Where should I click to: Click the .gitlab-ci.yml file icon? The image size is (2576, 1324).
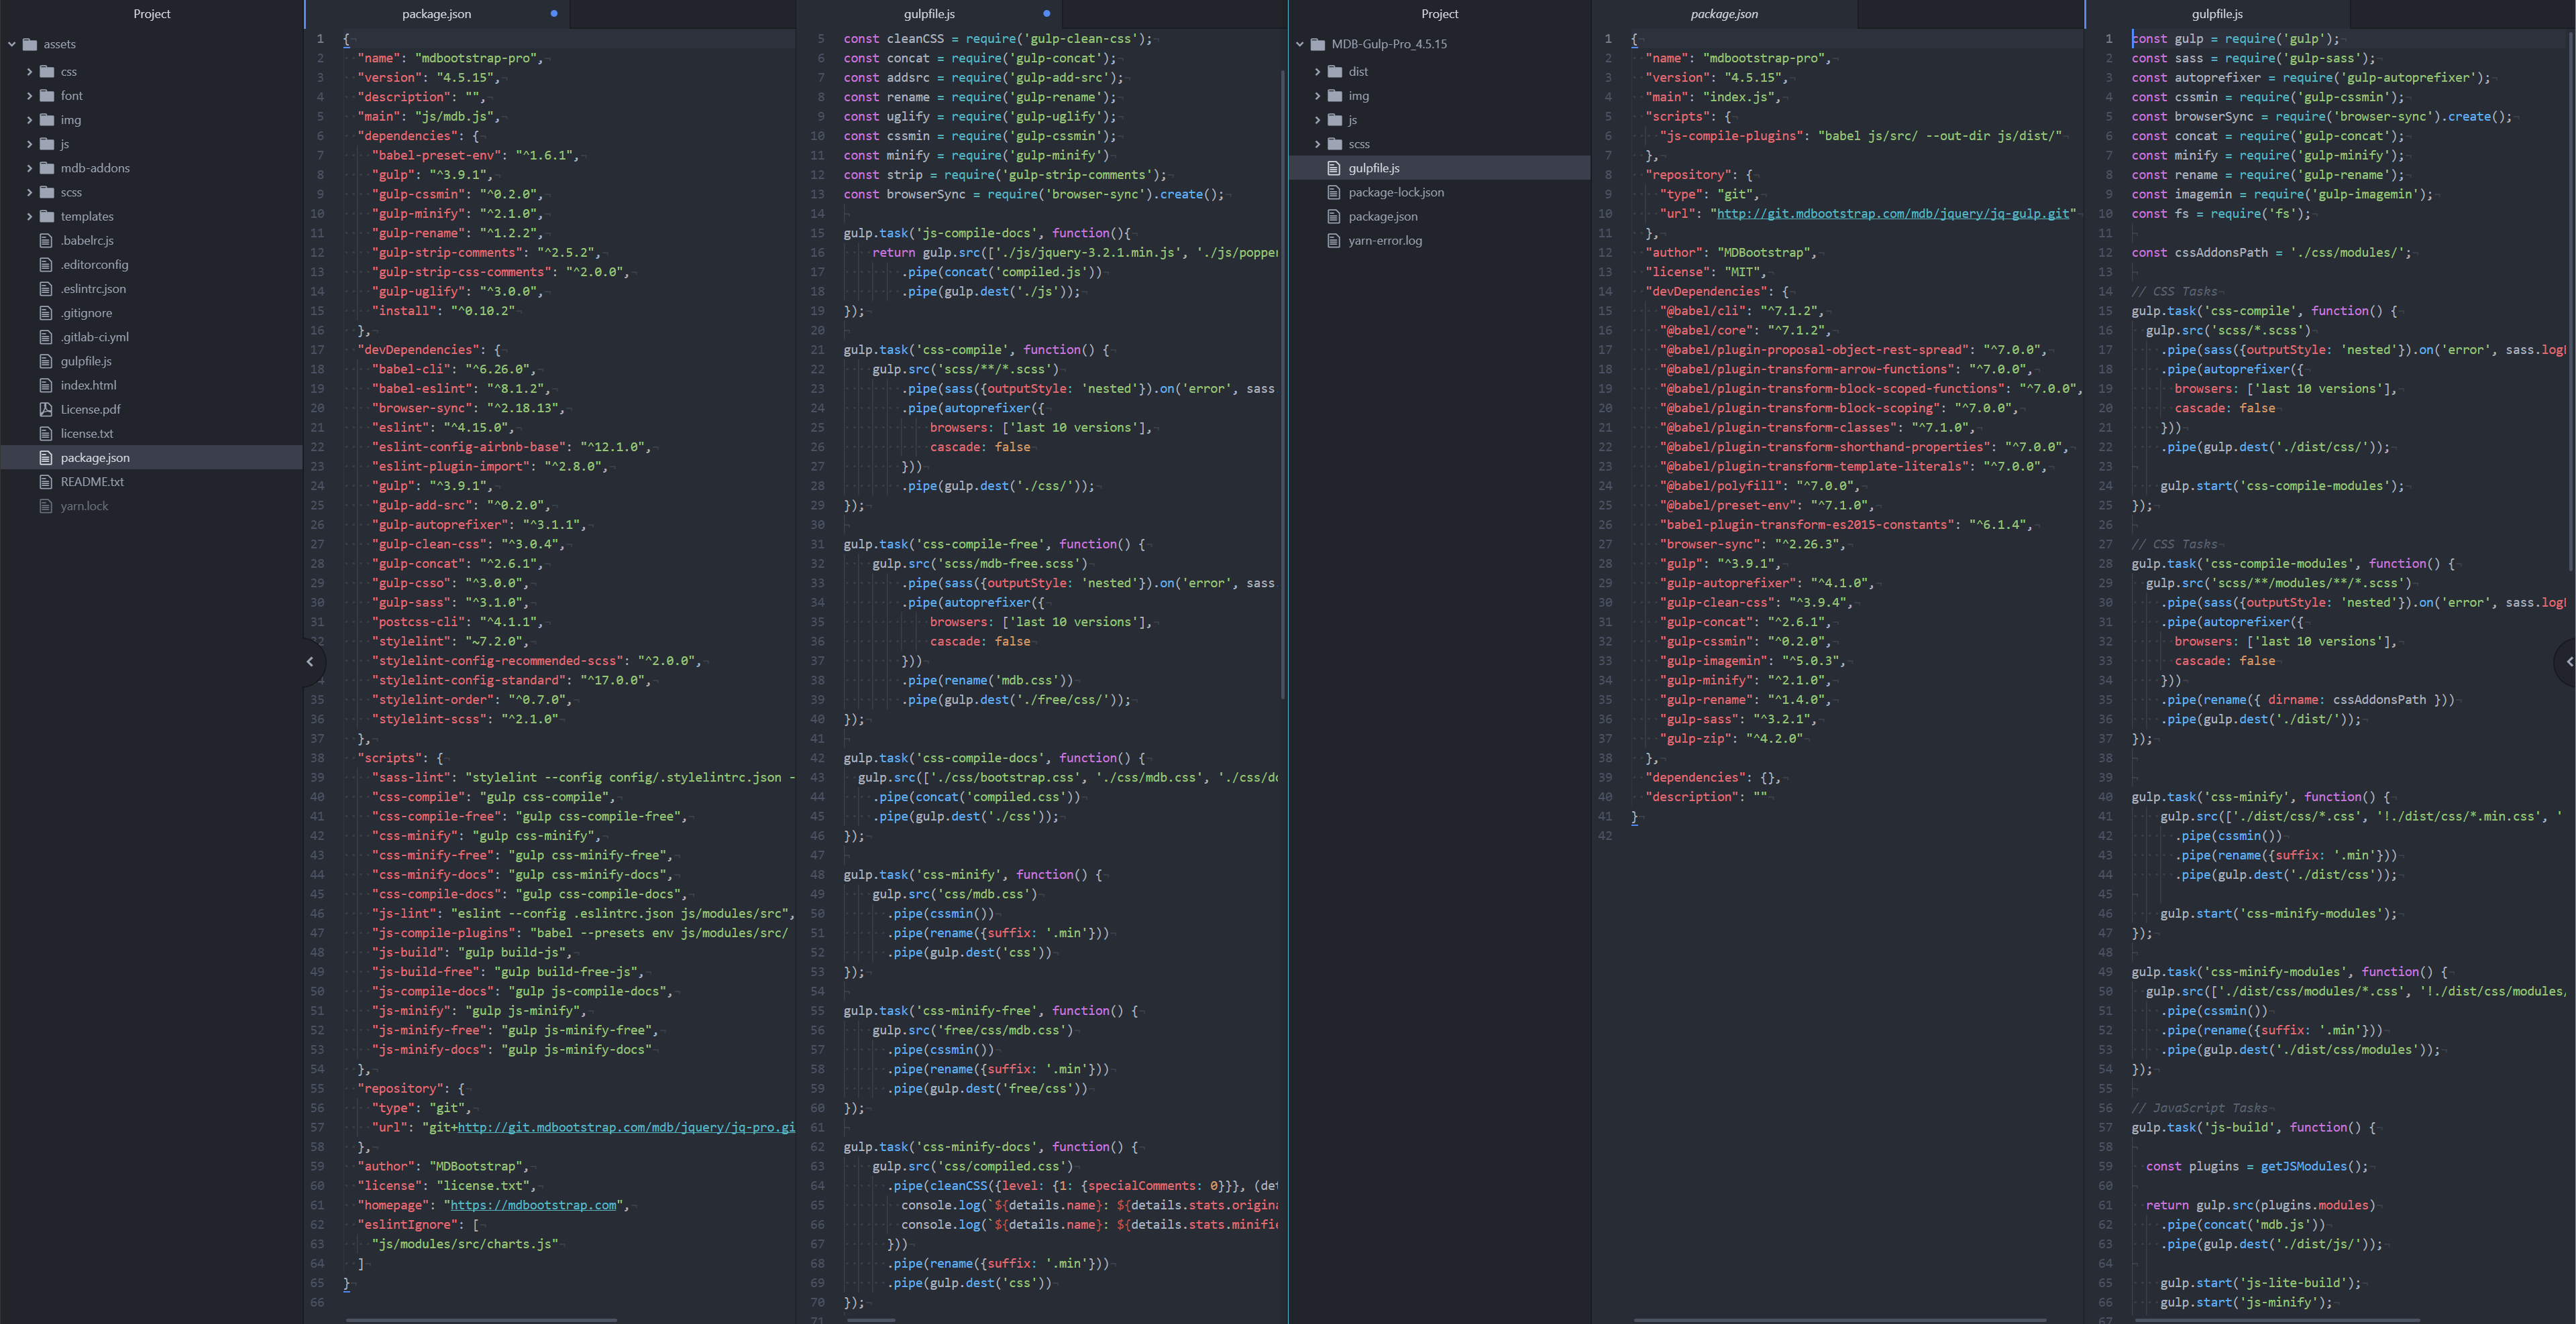[x=46, y=337]
